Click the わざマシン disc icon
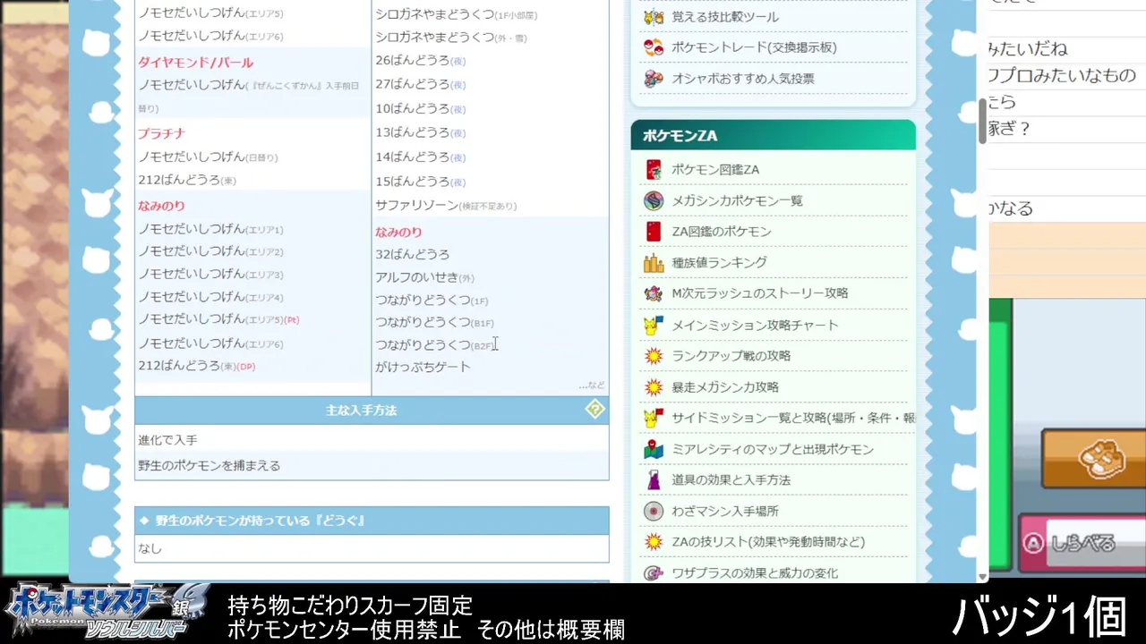The height and width of the screenshot is (644, 1146). [x=654, y=511]
